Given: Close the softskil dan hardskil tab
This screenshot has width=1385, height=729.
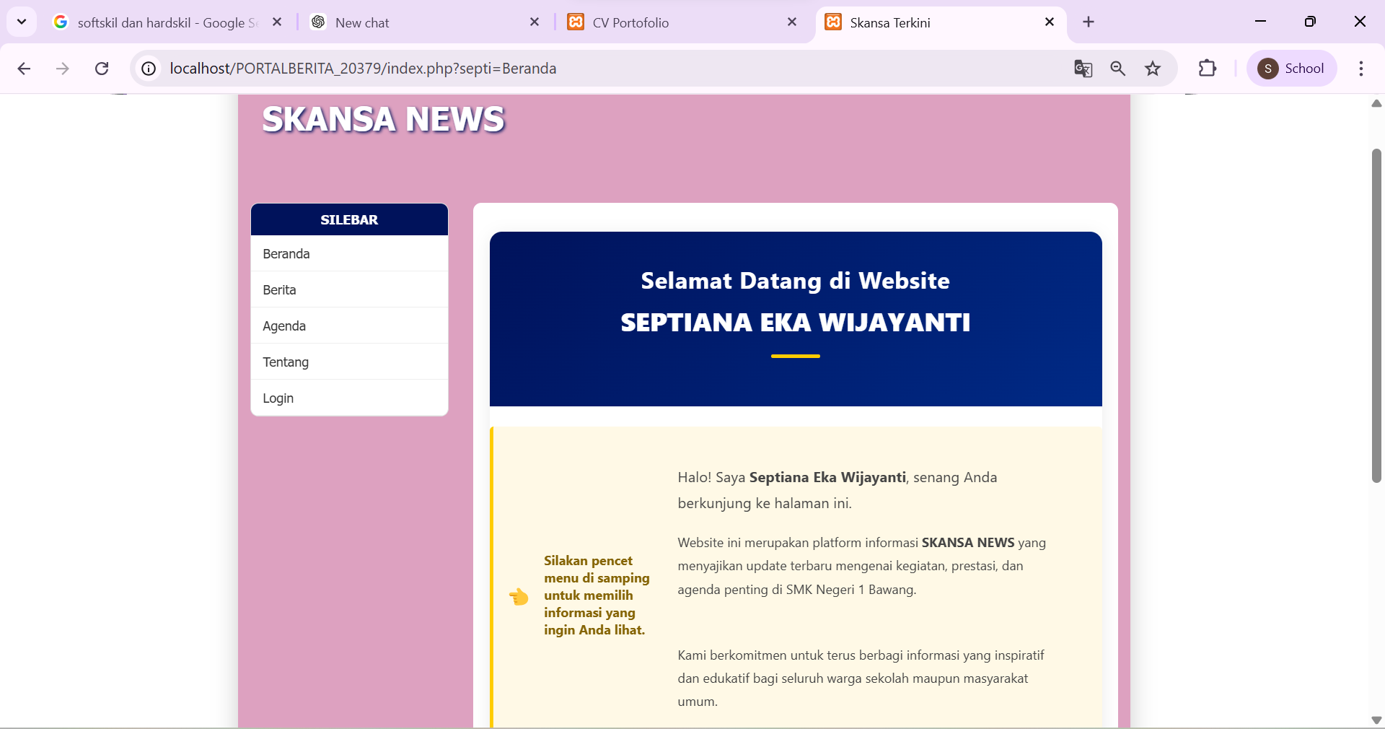Looking at the screenshot, I should coord(277,22).
